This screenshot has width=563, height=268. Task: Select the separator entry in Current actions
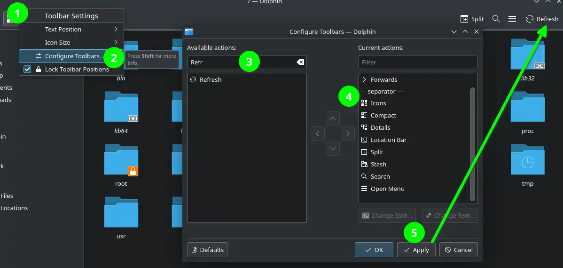[413, 92]
